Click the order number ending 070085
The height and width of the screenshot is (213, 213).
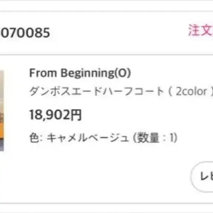coord(25,32)
